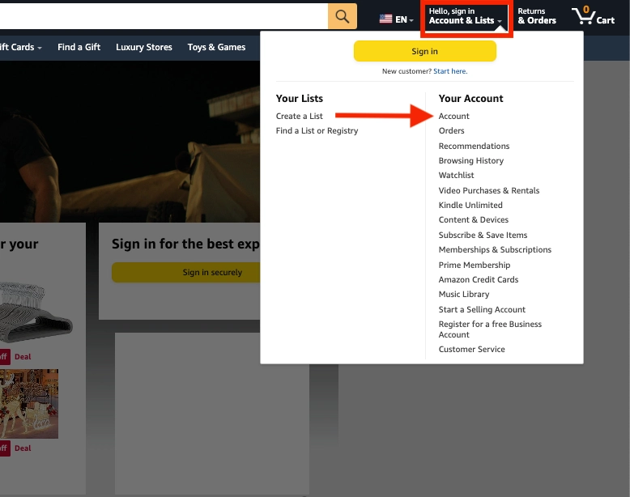Click inside the search input field
Viewport: 630px width, 497px height.
tap(164, 16)
